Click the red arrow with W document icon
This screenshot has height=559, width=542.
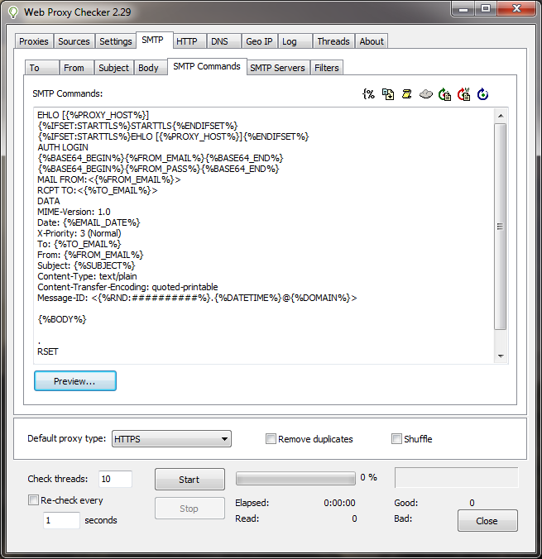pos(463,94)
